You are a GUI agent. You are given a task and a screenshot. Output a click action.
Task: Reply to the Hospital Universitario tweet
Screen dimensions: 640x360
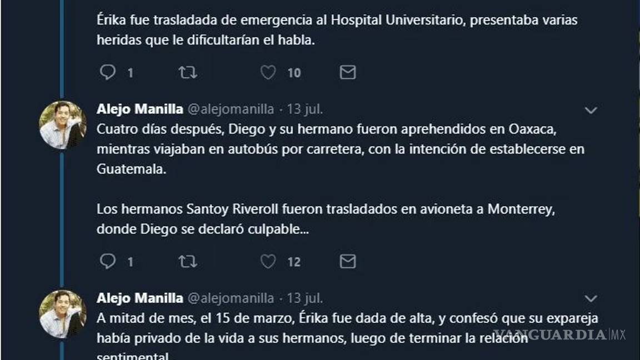(107, 73)
